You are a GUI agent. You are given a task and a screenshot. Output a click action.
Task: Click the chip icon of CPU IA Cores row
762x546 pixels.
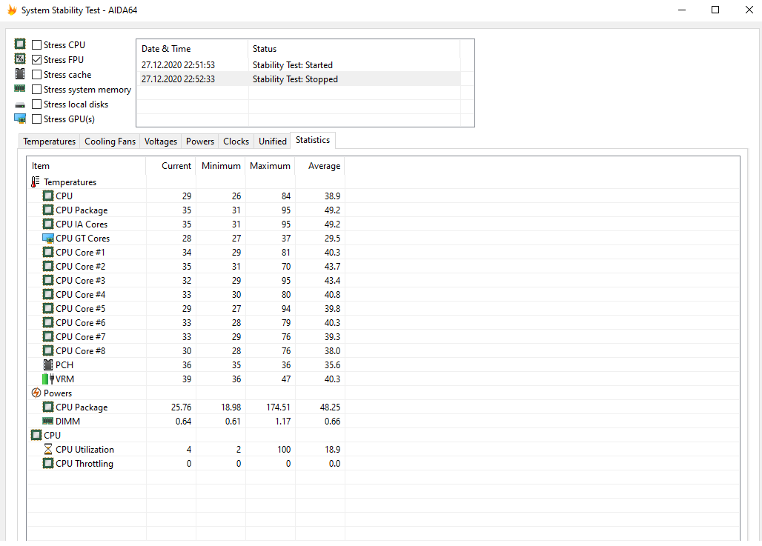click(48, 224)
